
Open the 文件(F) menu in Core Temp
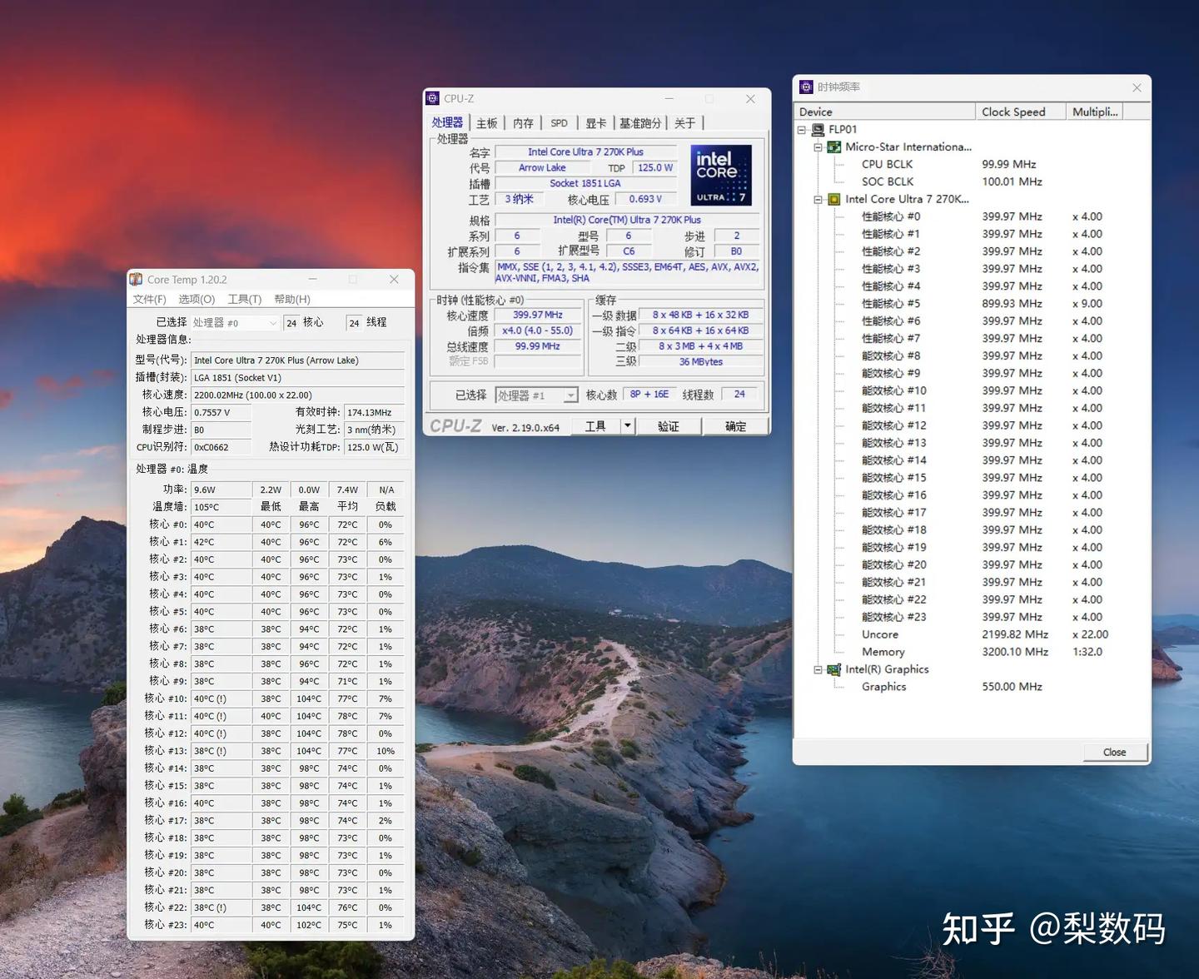150,300
